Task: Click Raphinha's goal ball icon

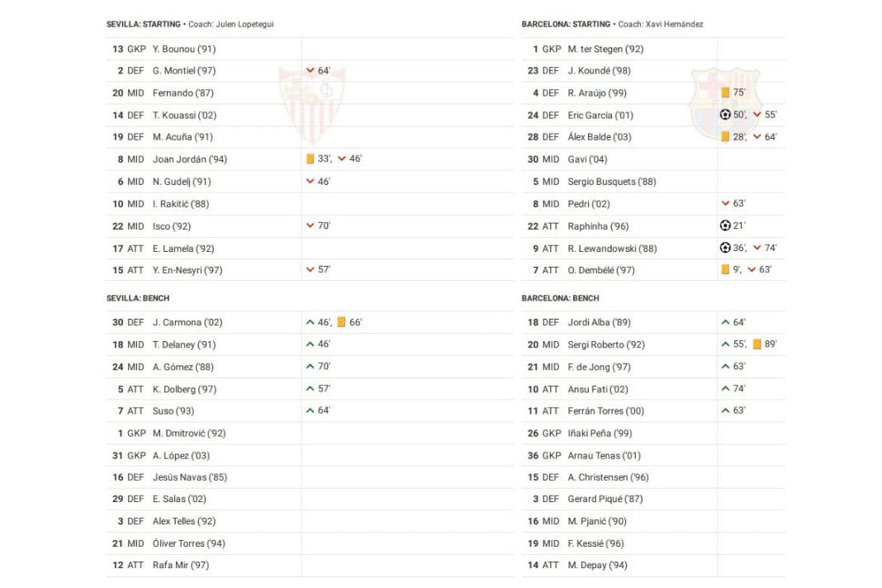Action: click(725, 225)
